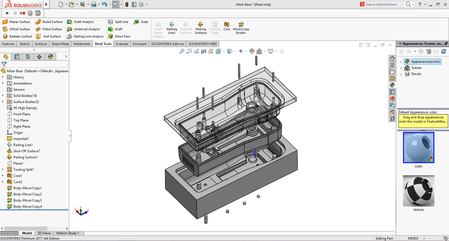Screen dimensions: 449x241
Task: Expand the History tree node
Action: coord(3,77)
